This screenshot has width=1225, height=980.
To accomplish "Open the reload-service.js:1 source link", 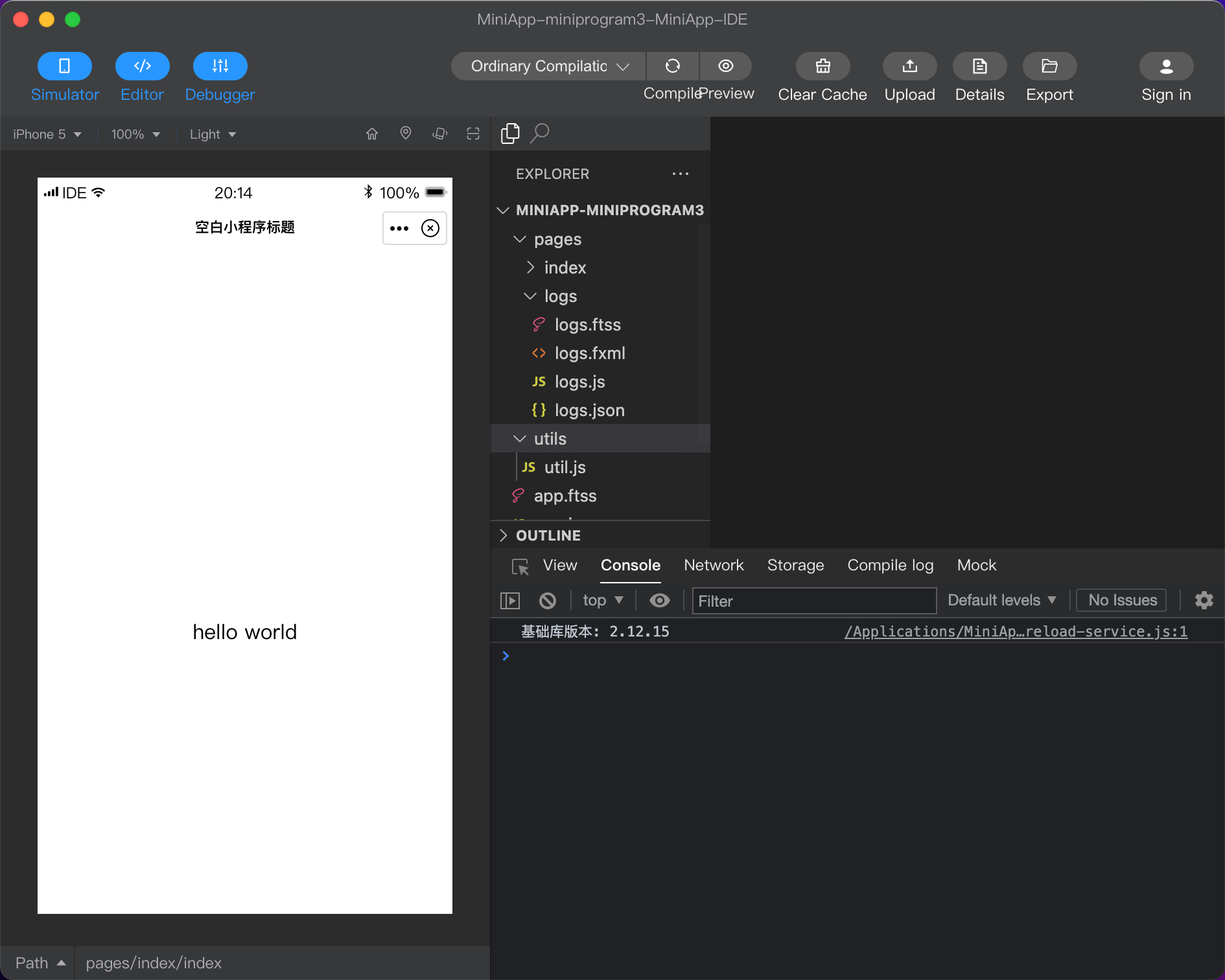I will coord(1016,631).
